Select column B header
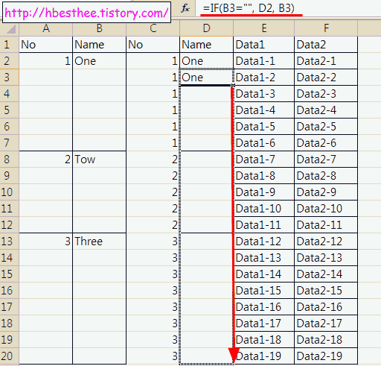 tap(100, 28)
